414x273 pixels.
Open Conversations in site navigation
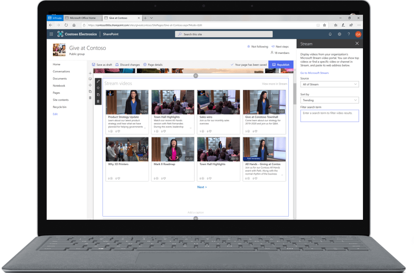(61, 71)
